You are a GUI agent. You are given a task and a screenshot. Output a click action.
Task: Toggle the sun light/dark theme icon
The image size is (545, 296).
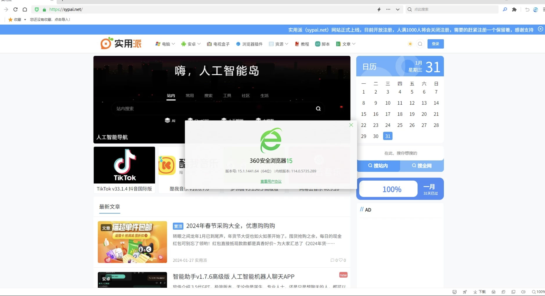(410, 44)
